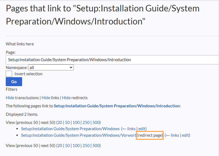
Task: Hide transclusions in the filters
Action: [x=10, y=98]
